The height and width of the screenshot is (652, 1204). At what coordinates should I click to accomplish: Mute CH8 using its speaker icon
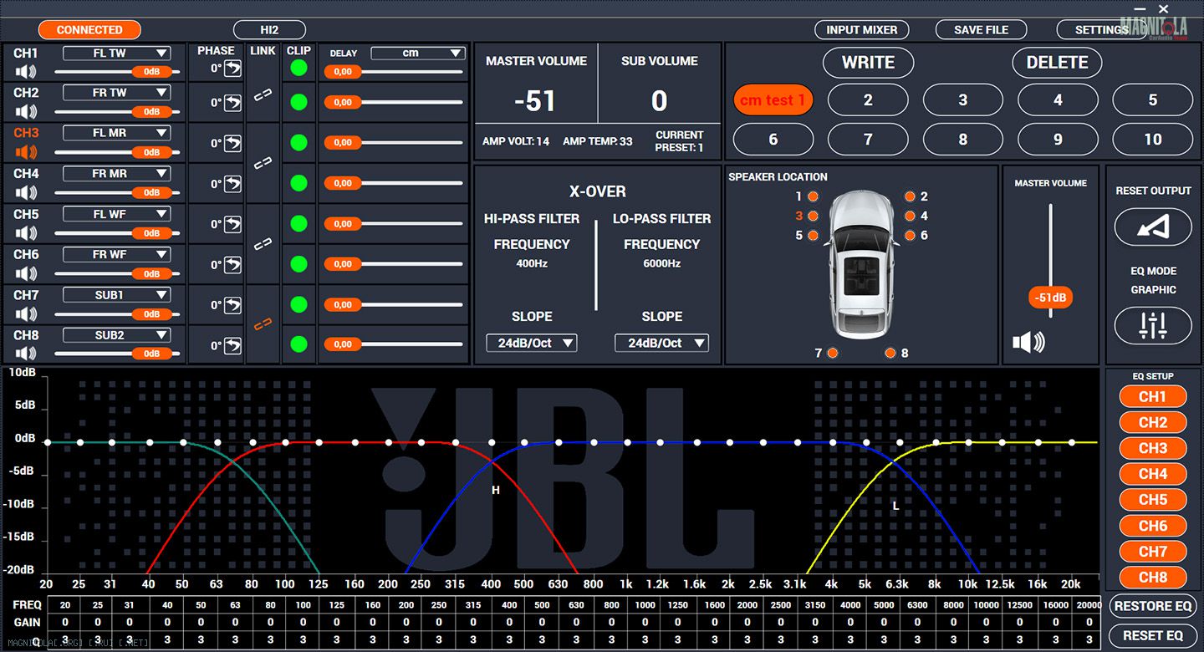pyautogui.click(x=26, y=354)
